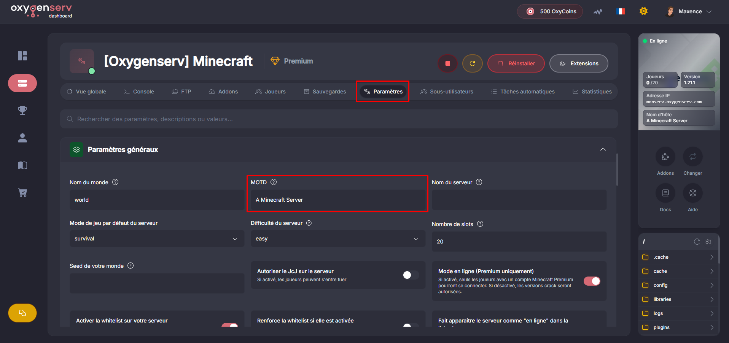Click the Aide lifebuoy icon
Image resolution: width=729 pixels, height=343 pixels.
pos(692,193)
